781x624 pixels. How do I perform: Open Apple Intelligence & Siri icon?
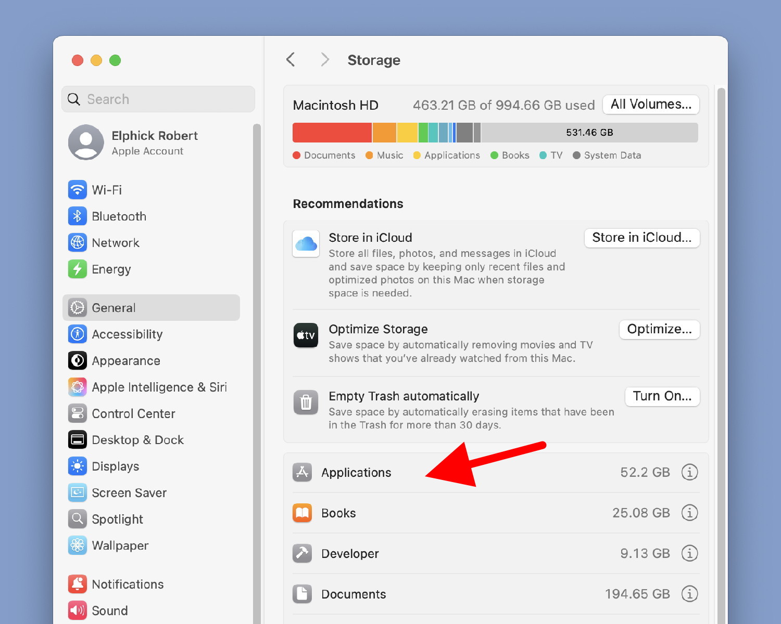click(x=78, y=387)
